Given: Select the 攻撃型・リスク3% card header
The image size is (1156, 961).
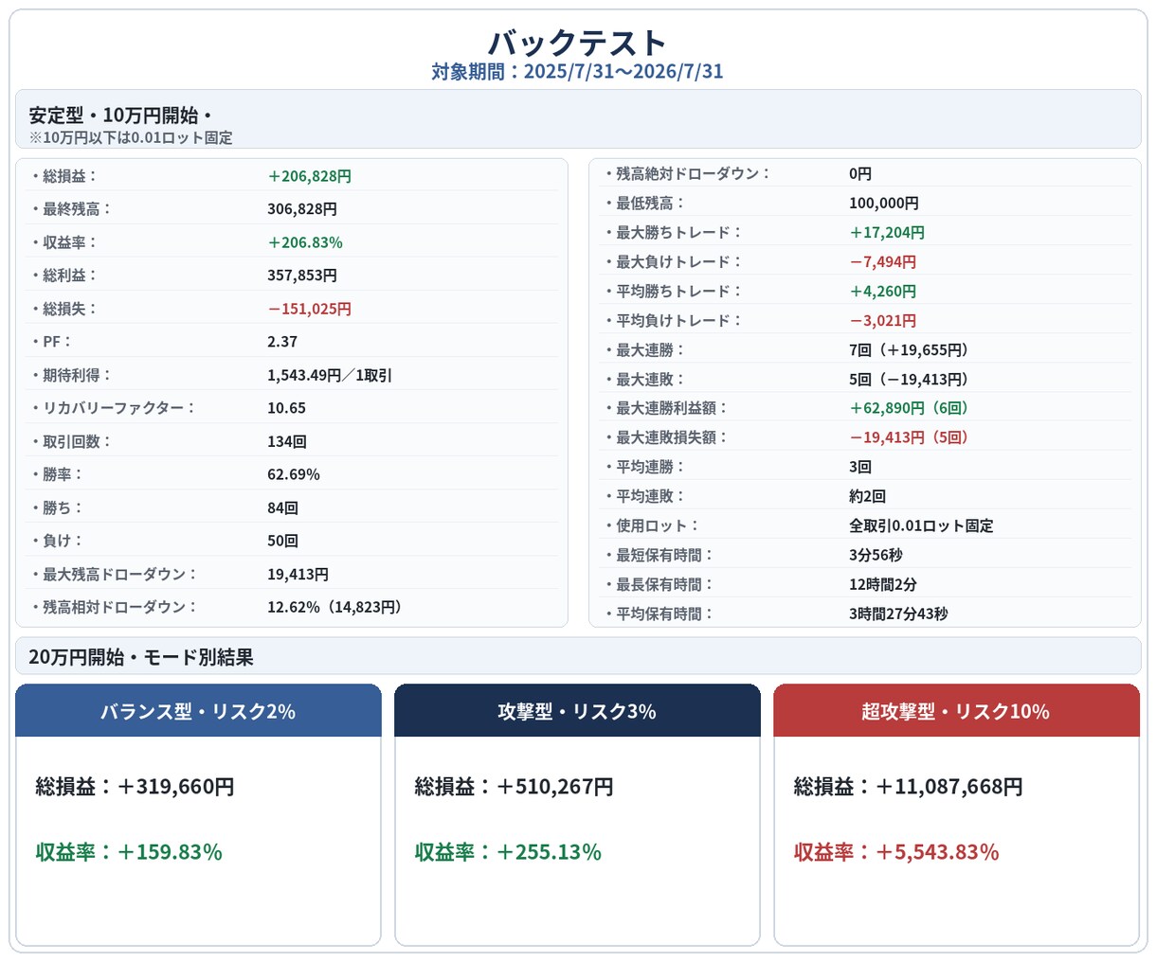Looking at the screenshot, I should tap(577, 711).
